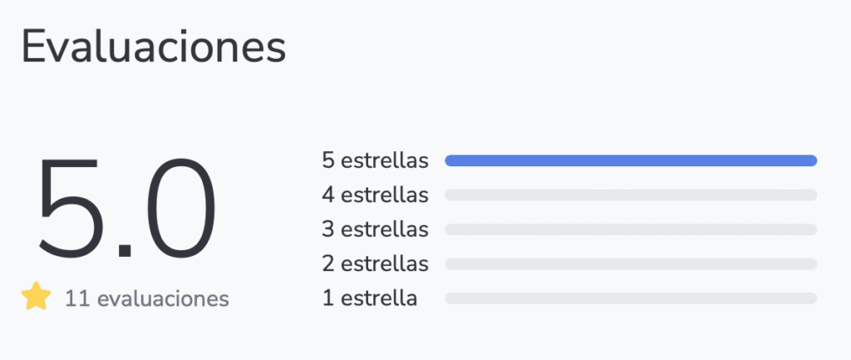
Task: Click the word 'estrellas' in the five-star row
Action: pos(385,160)
